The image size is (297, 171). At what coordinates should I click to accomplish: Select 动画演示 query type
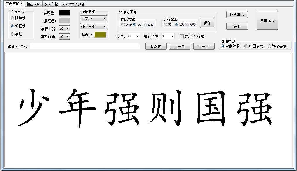pos(246,46)
